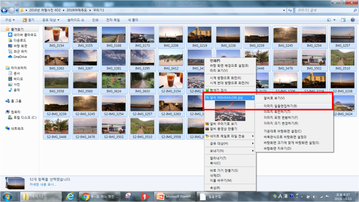Expand the address bar history dropdown arrow
The height and width of the screenshot is (202, 359).
[x=284, y=10]
